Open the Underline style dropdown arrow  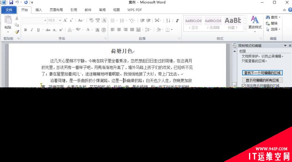point(43,30)
